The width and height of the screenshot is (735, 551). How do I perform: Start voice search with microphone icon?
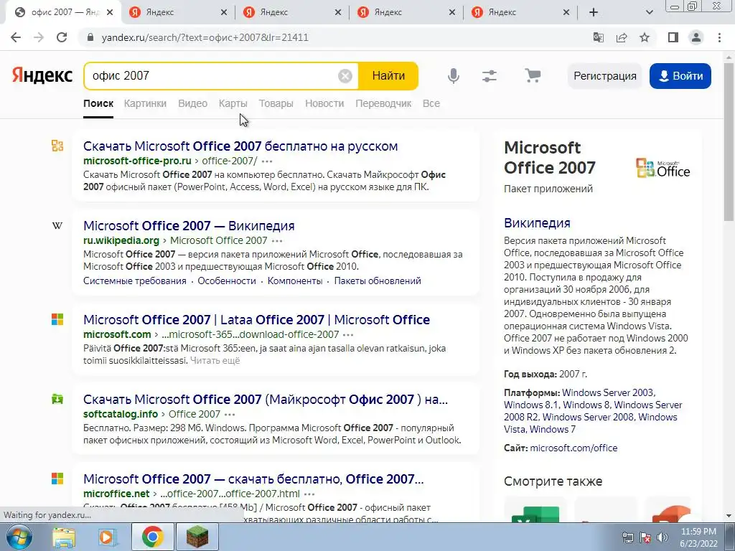coord(454,76)
